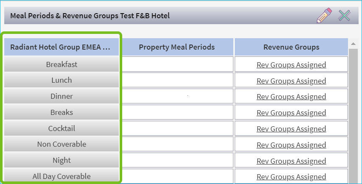The image size is (362, 184).
Task: Open Rev Groups Assigned link for Night
Action: (291, 161)
